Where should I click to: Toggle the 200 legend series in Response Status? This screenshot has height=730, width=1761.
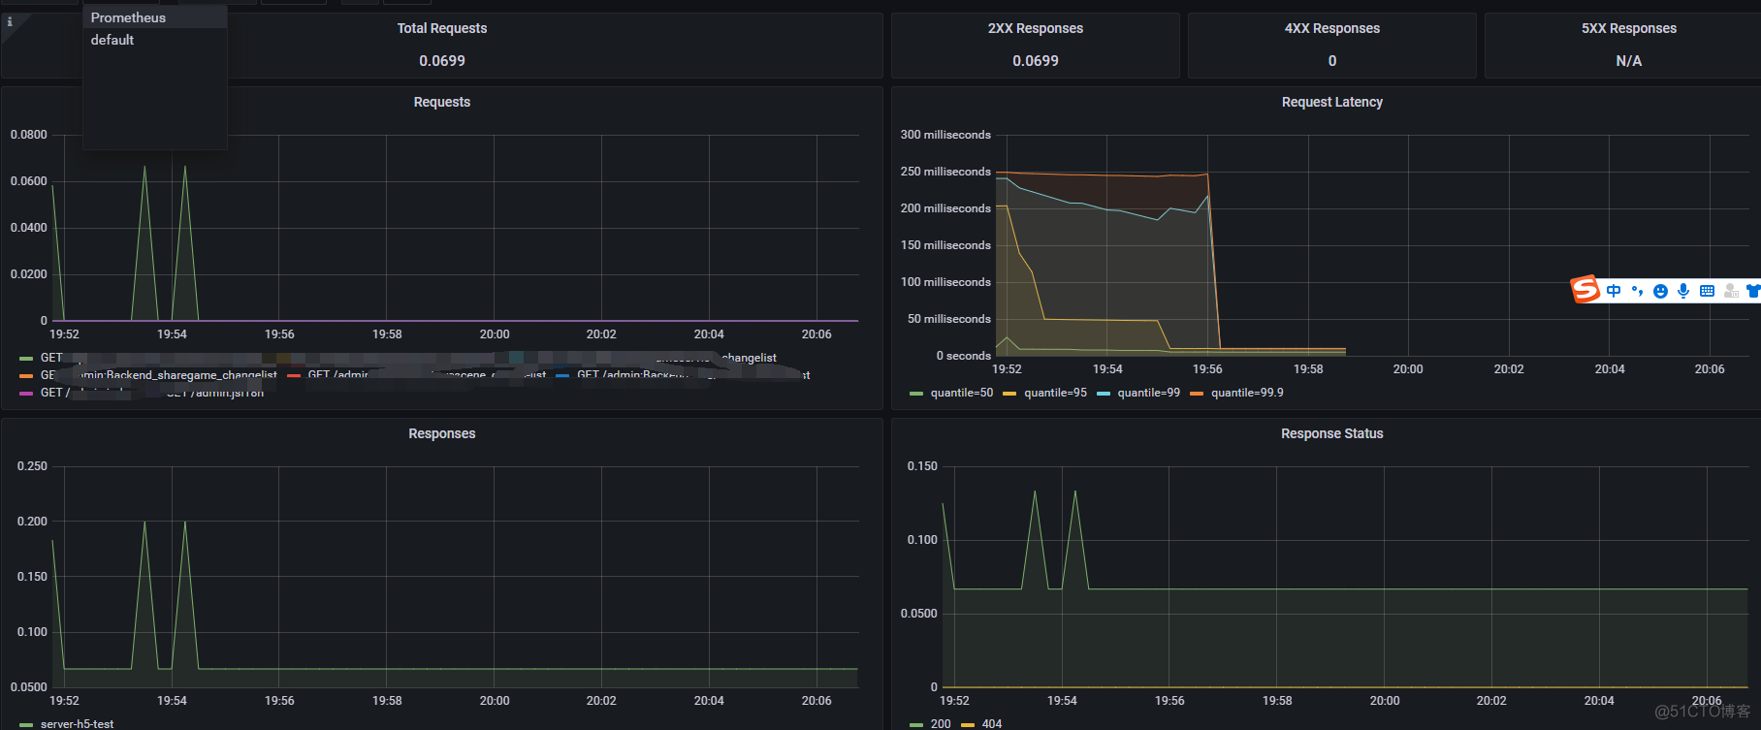click(x=941, y=724)
